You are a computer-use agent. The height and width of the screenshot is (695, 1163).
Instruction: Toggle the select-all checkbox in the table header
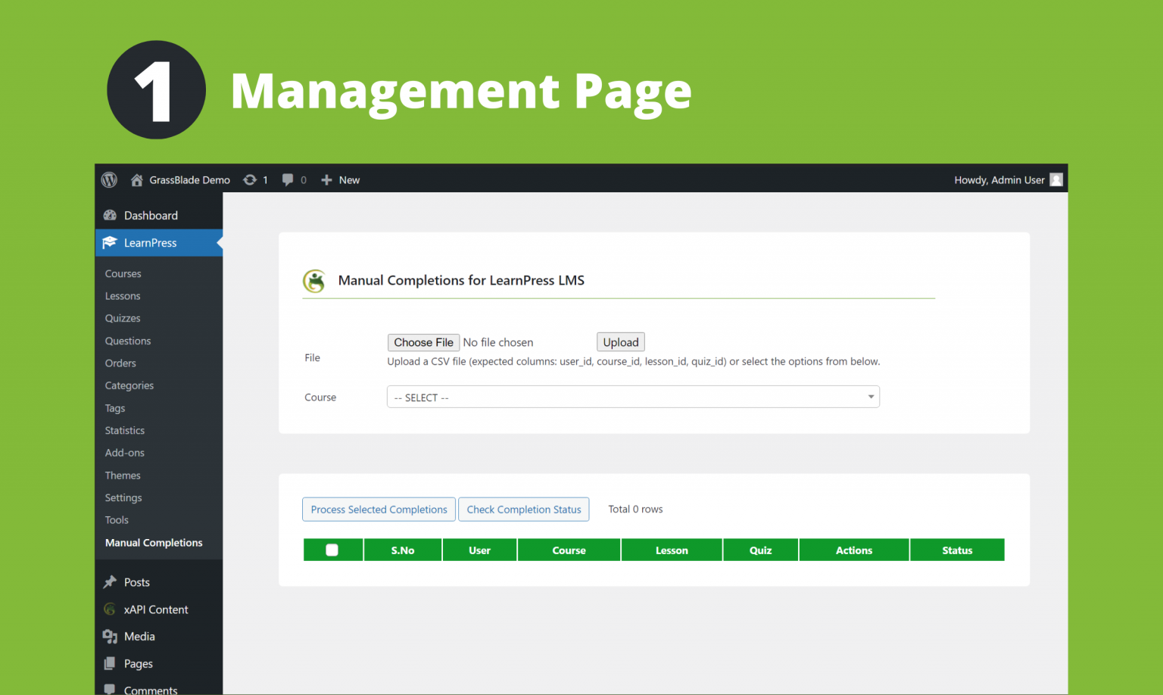coord(333,550)
